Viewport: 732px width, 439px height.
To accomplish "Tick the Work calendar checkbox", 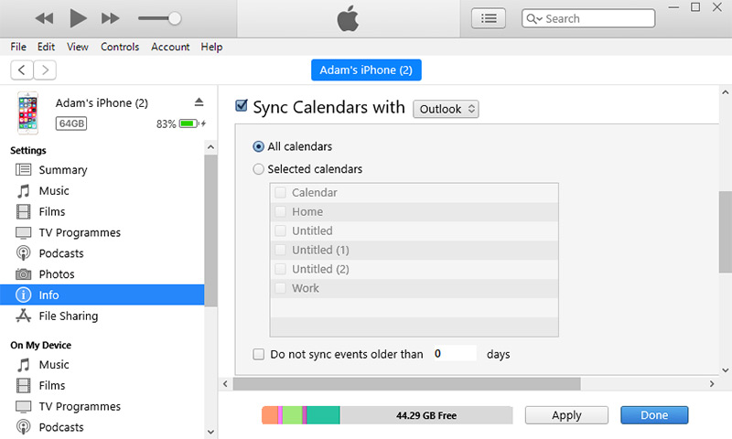I will pyautogui.click(x=281, y=288).
